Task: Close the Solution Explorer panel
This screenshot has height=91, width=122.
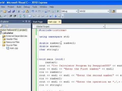Action: pos(29,21)
